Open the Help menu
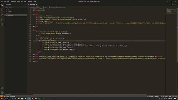 click(35, 1)
